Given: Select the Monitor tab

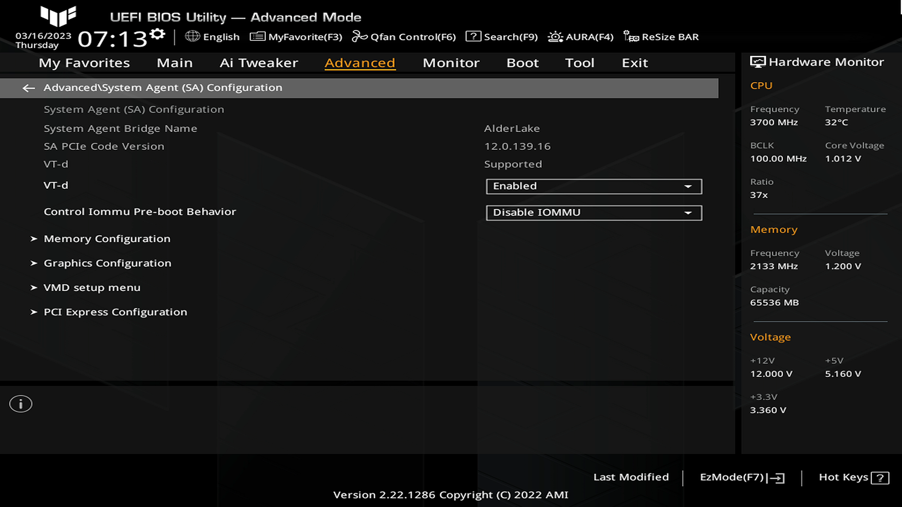Looking at the screenshot, I should click(451, 62).
